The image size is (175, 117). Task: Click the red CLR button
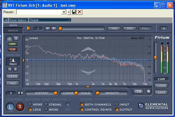[x=13, y=50]
